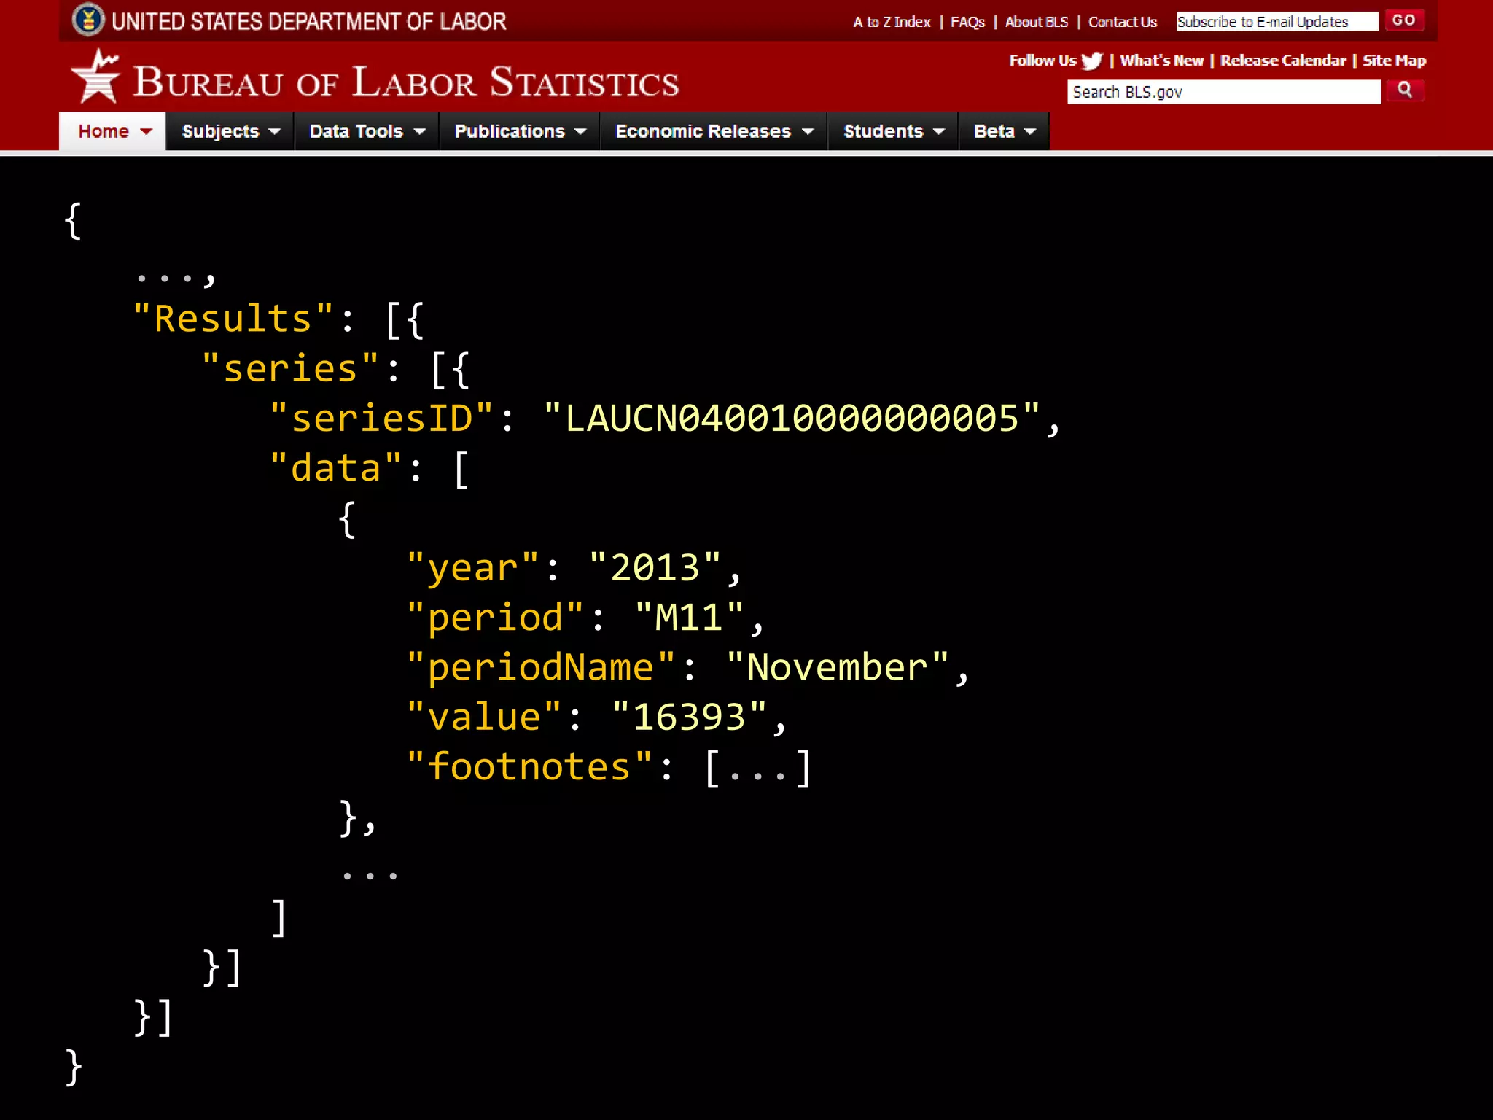This screenshot has height=1120, width=1493.
Task: Click the Department of Labor seal
Action: [x=88, y=20]
